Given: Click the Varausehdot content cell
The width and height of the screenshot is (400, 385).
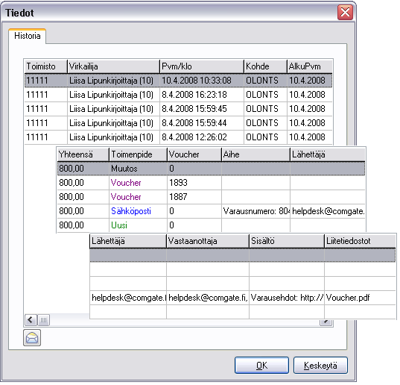Looking at the screenshot, I should (287, 298).
